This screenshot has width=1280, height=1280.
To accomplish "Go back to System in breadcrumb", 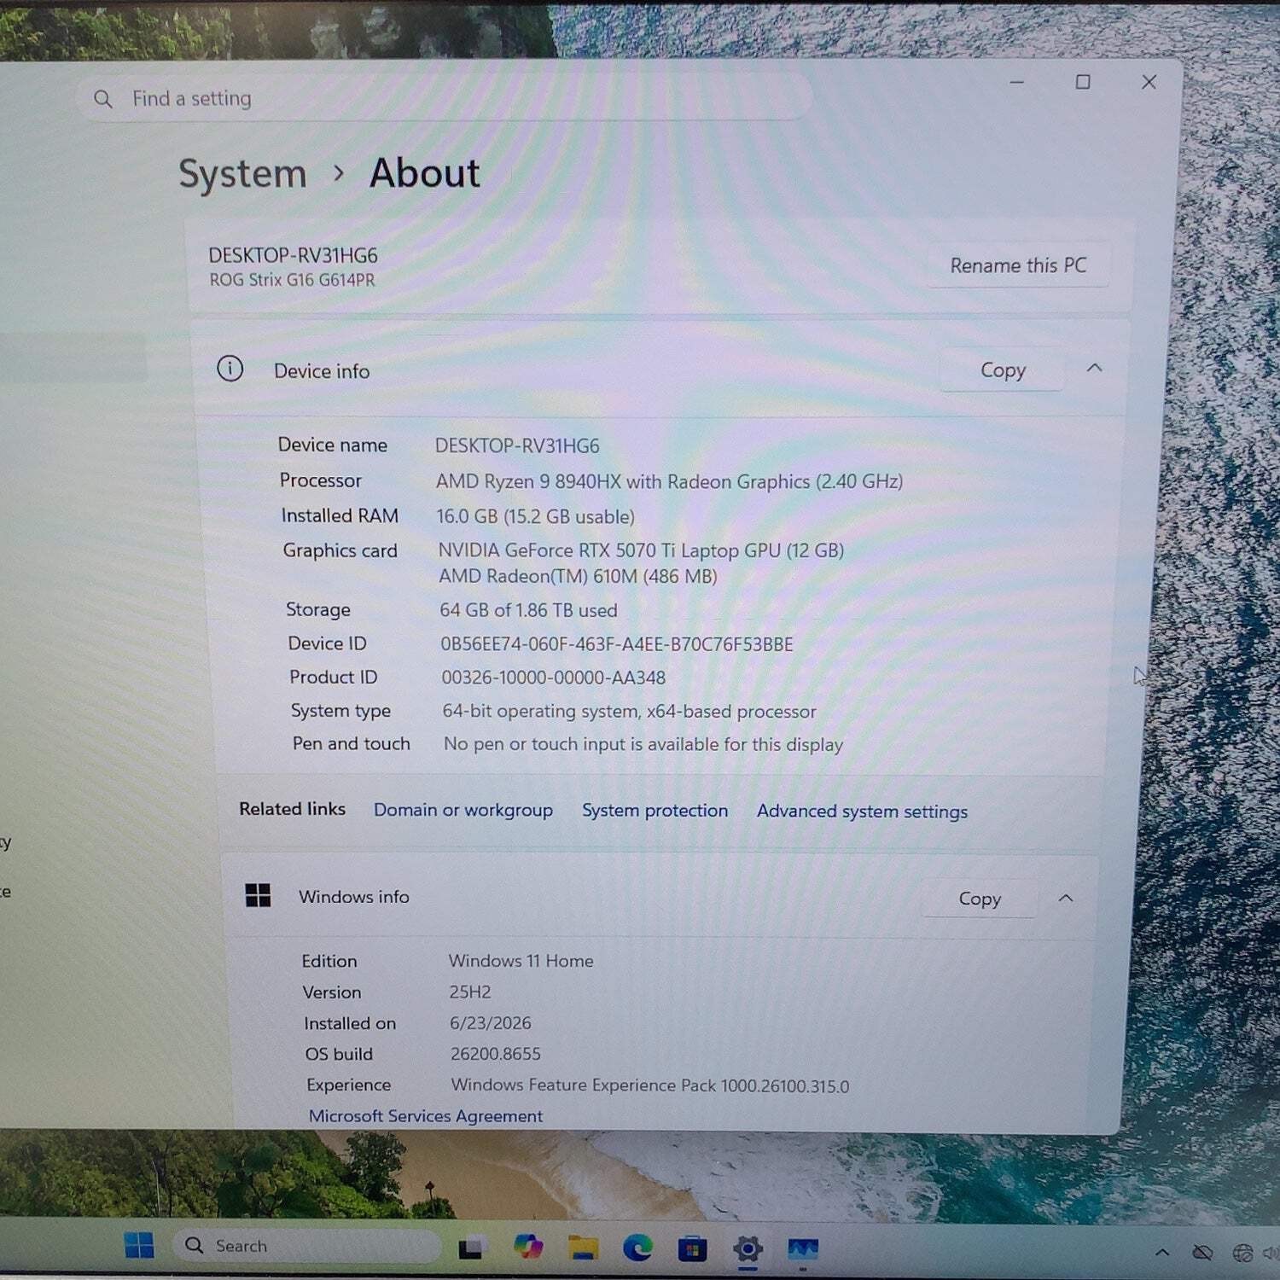I will [x=242, y=174].
